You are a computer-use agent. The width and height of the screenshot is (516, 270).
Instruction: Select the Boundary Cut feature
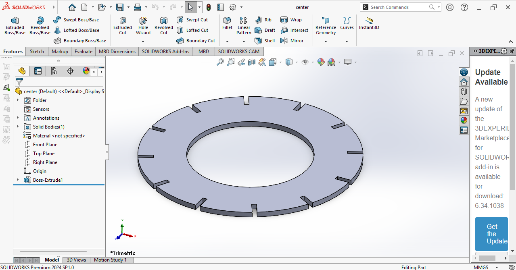[196, 41]
